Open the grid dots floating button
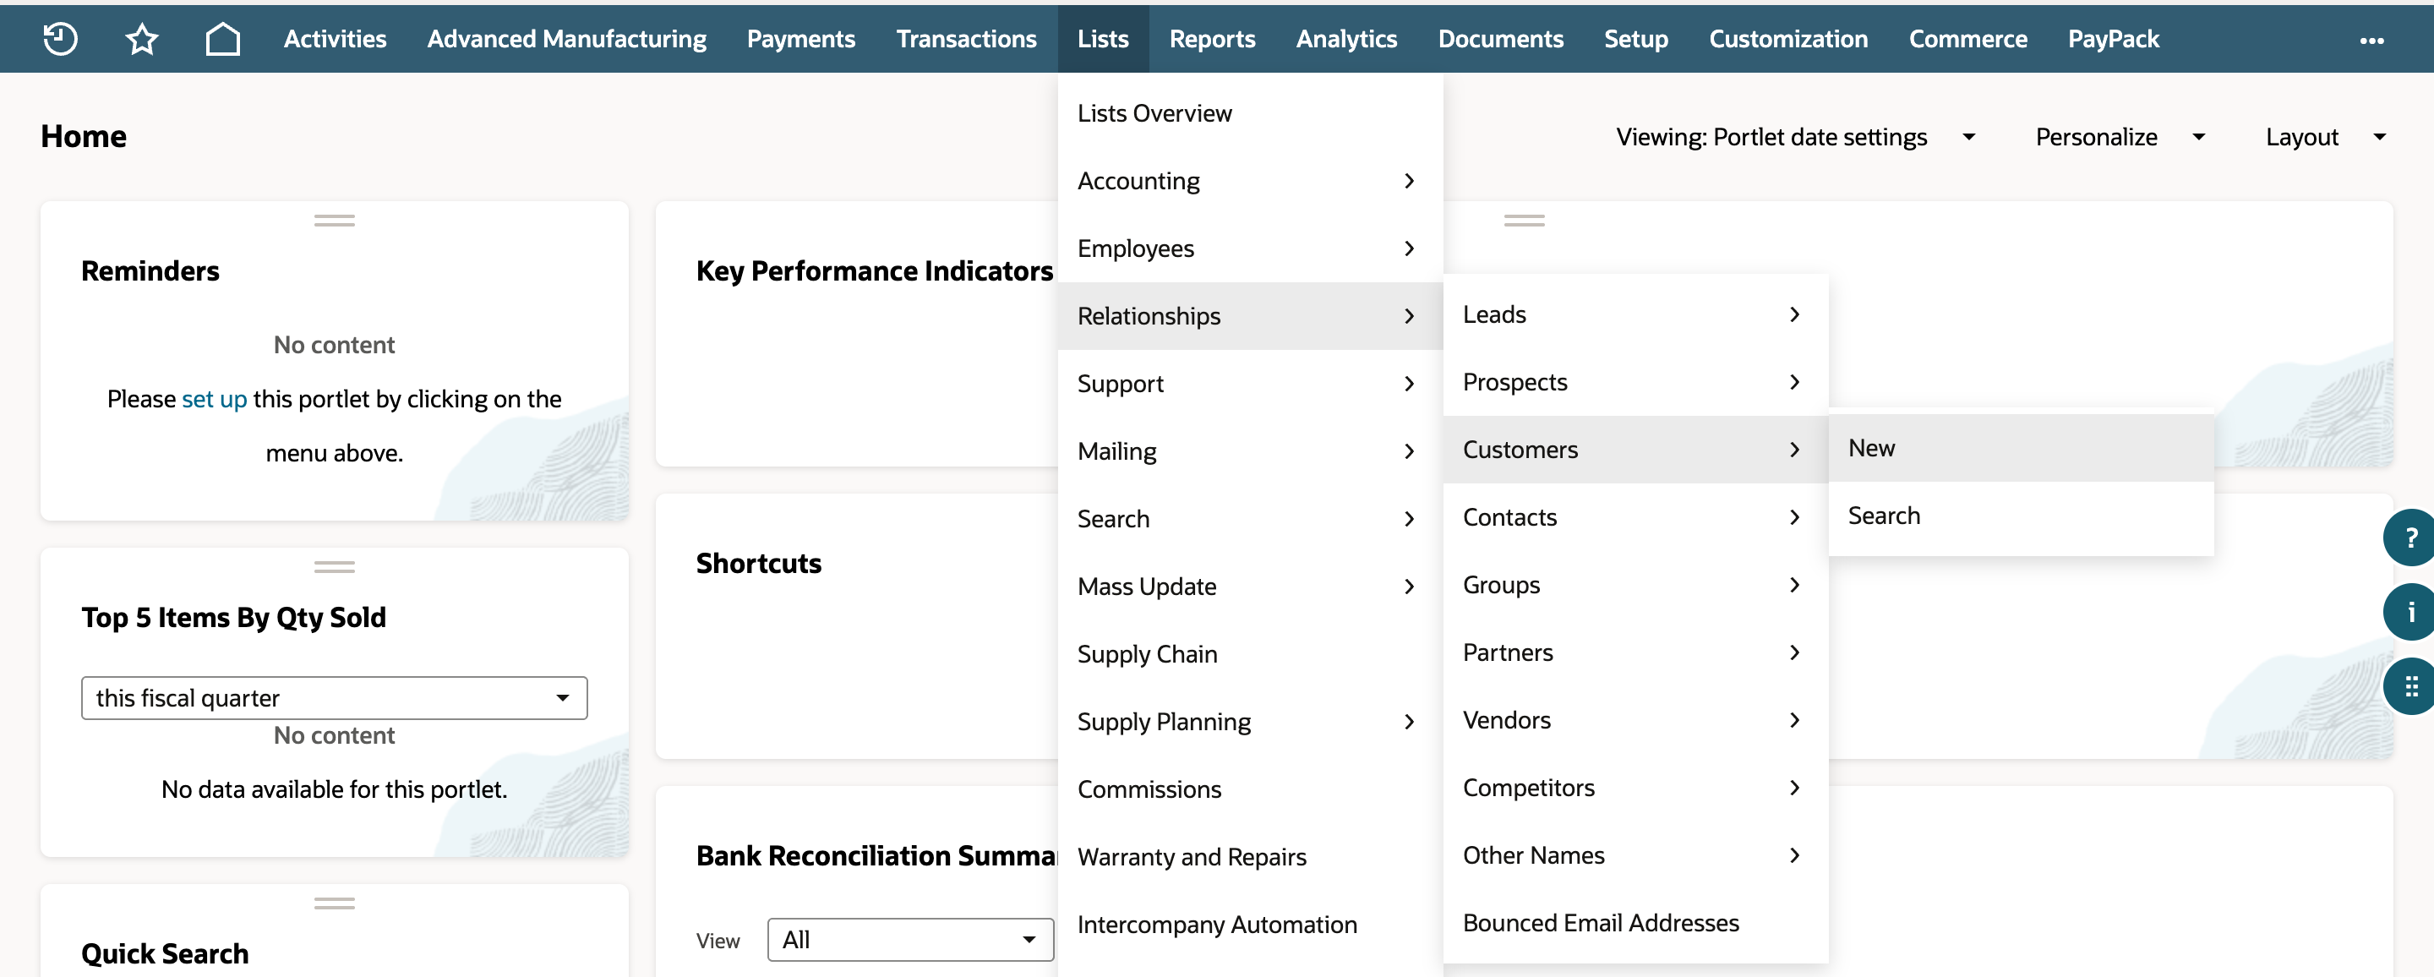The width and height of the screenshot is (2434, 977). [x=2409, y=687]
